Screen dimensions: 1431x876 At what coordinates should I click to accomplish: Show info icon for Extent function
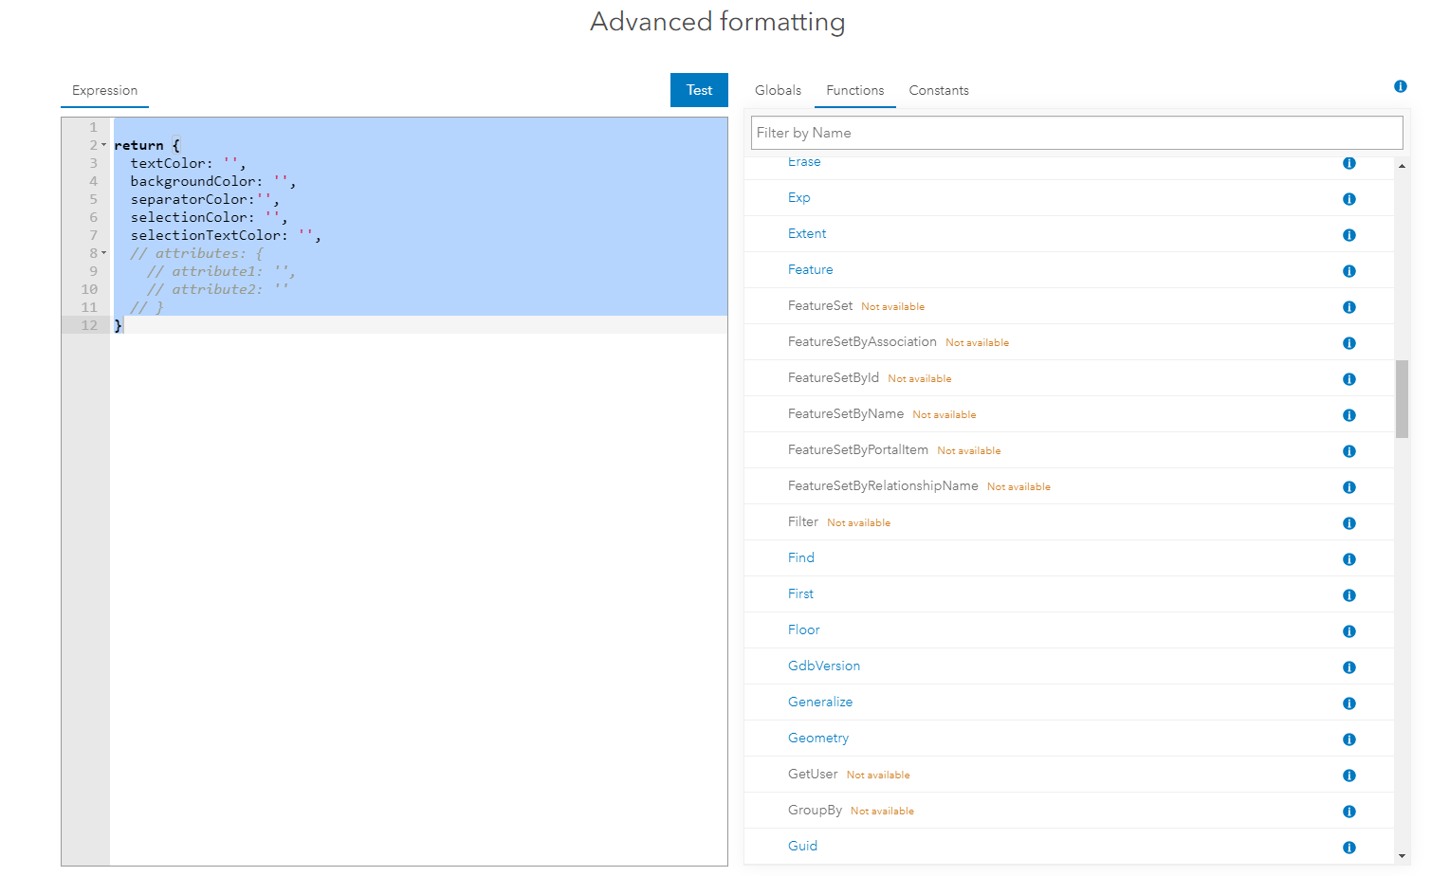tap(1348, 235)
